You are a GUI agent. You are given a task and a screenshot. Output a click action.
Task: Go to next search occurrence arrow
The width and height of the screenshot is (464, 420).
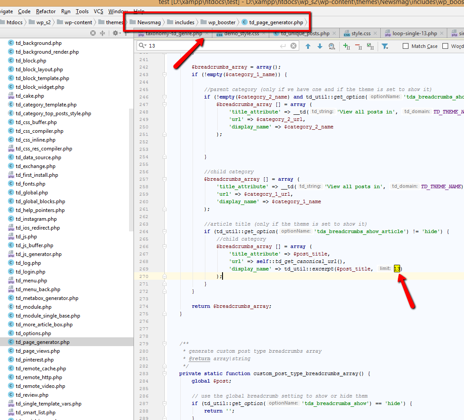(x=320, y=46)
